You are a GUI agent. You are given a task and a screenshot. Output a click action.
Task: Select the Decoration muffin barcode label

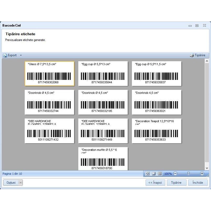click(103, 158)
